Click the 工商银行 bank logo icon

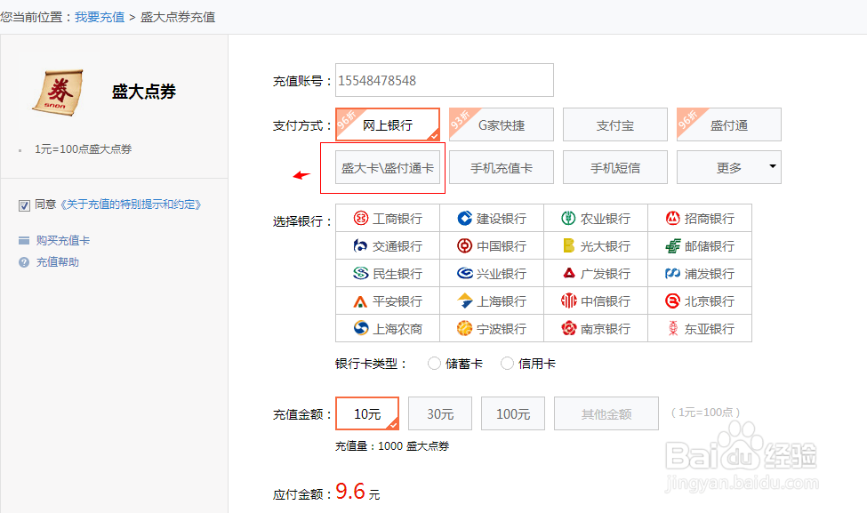(x=360, y=219)
